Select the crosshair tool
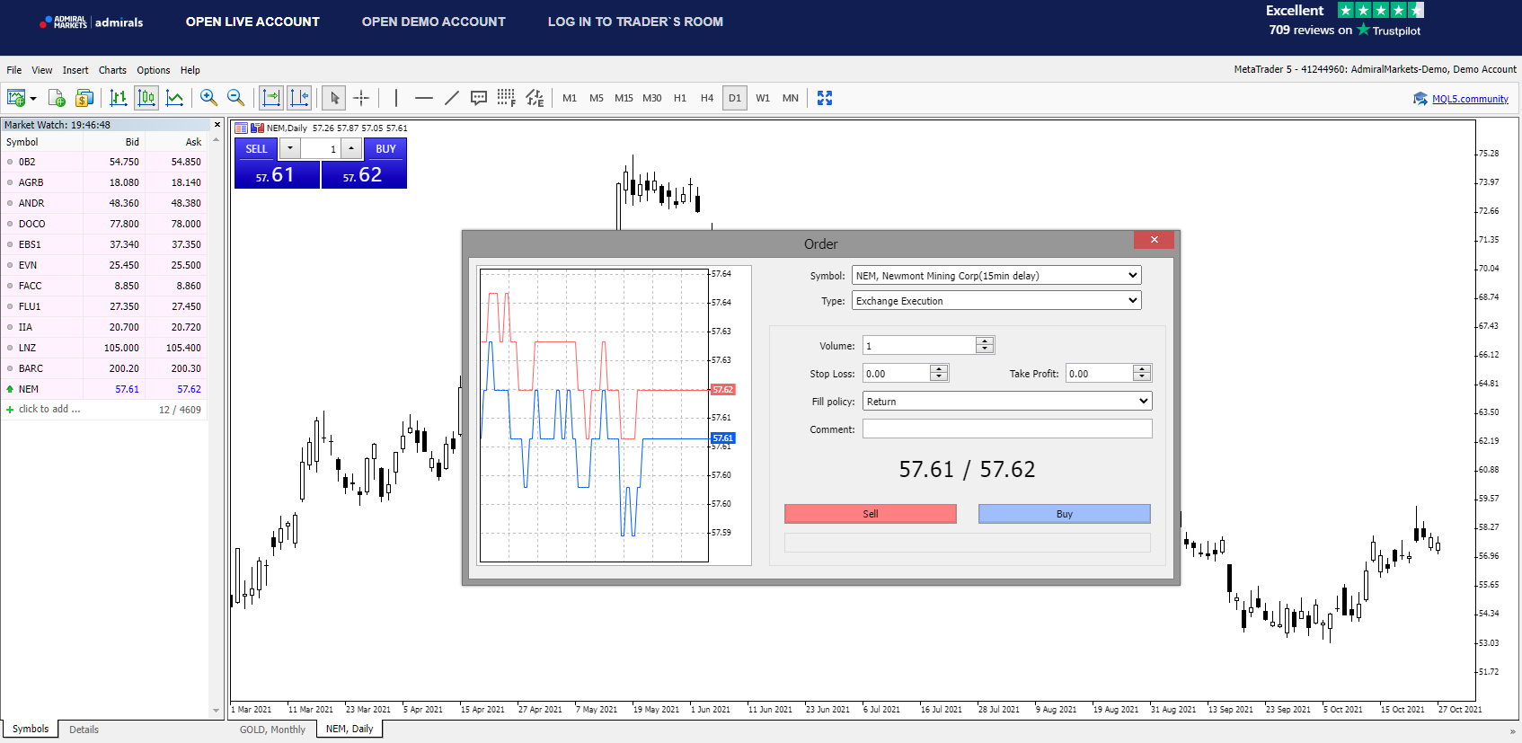This screenshot has height=743, width=1522. pyautogui.click(x=361, y=98)
